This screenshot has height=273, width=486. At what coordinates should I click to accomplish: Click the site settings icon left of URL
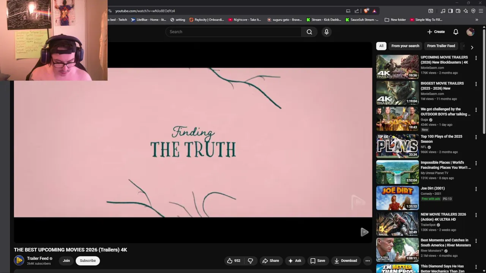[x=110, y=11]
